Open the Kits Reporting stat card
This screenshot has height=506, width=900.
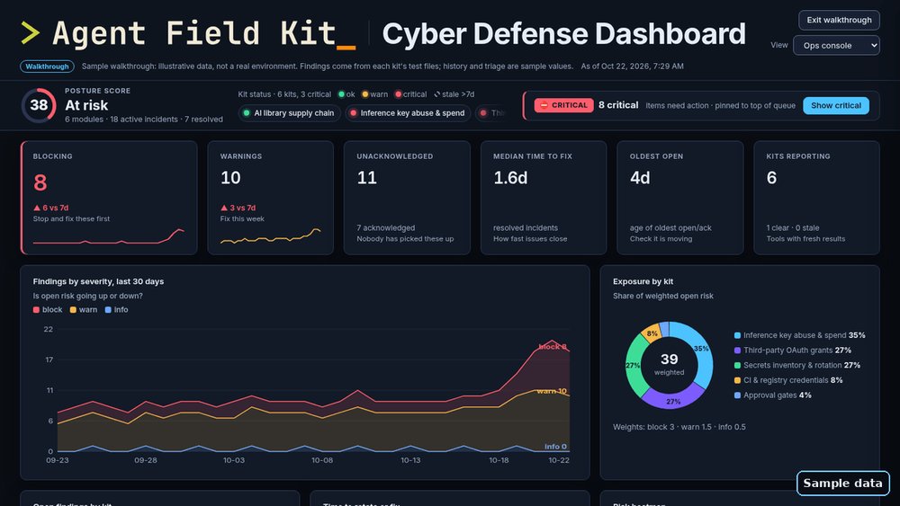[817, 198]
